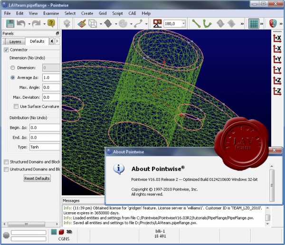Set view to -Y axis
Screen dimensions: 285x245
point(277,70)
